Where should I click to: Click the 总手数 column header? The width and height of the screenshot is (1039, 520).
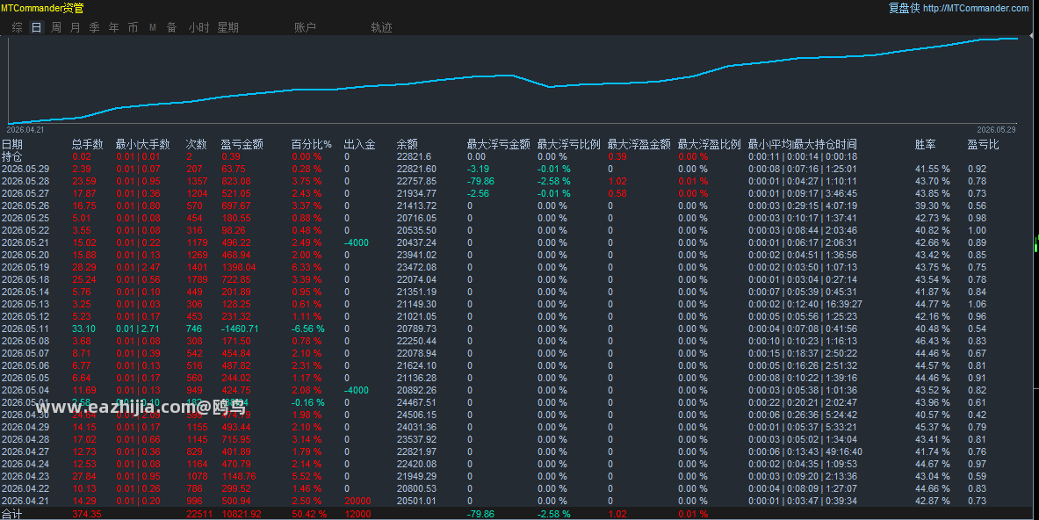click(88, 144)
